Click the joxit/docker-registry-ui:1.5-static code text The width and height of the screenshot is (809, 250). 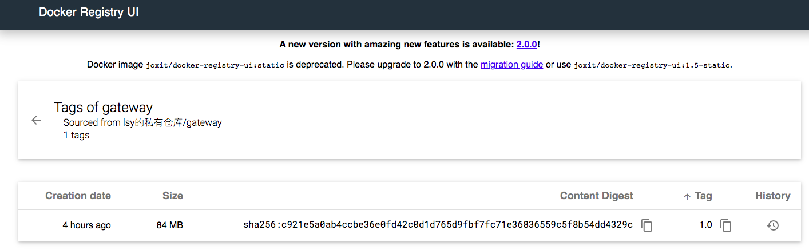pyautogui.click(x=652, y=65)
